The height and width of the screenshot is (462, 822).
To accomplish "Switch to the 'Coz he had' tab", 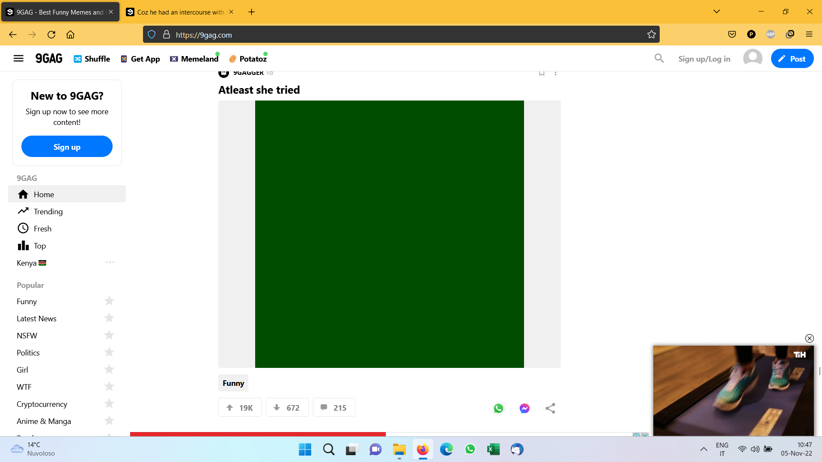I will click(x=180, y=12).
